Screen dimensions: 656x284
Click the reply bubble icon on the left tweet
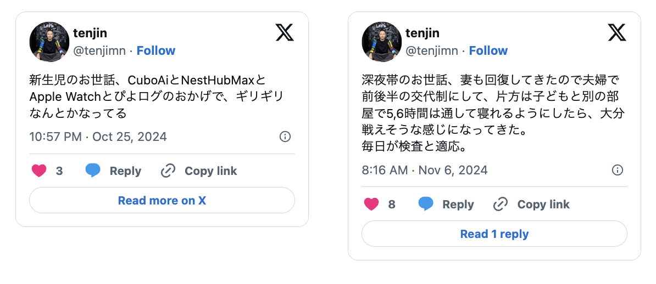(x=93, y=171)
